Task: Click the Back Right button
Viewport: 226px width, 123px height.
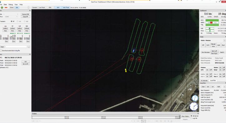Action: click(x=214, y=53)
